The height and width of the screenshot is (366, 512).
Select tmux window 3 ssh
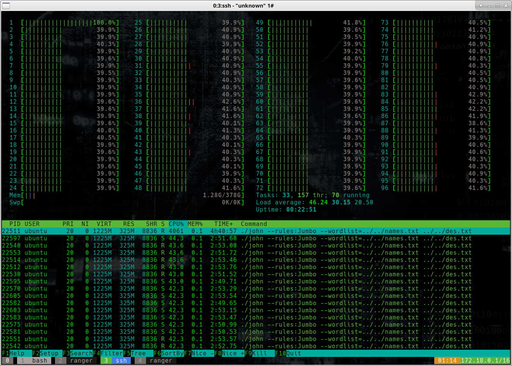tap(116, 361)
